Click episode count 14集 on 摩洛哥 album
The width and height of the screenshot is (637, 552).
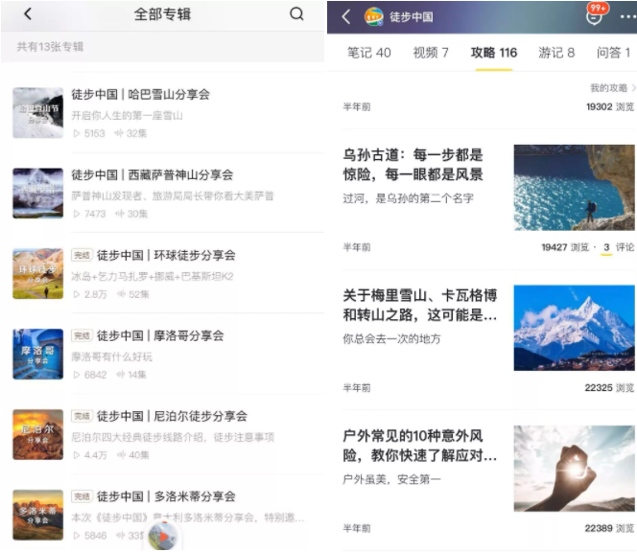[x=130, y=374]
